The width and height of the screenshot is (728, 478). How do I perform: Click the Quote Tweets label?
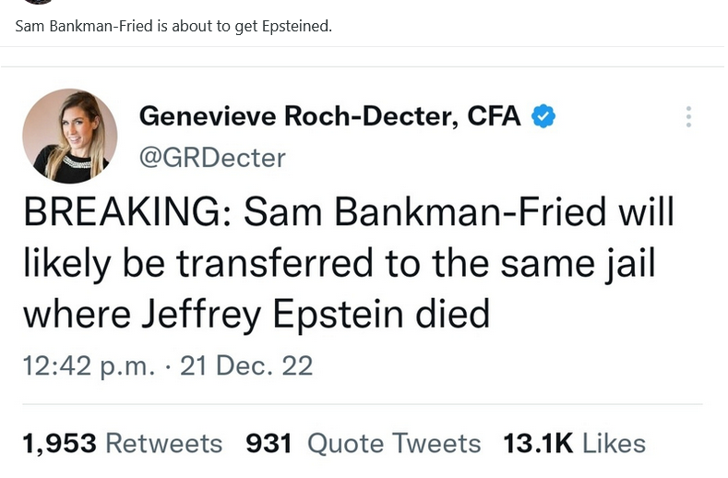click(394, 444)
